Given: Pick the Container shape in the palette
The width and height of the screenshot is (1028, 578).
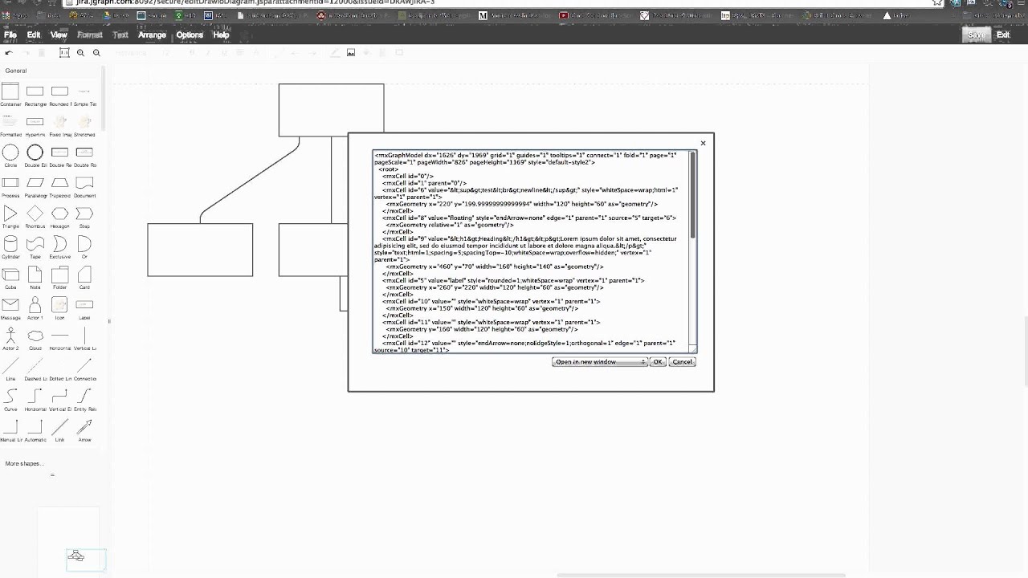Looking at the screenshot, I should tap(10, 92).
